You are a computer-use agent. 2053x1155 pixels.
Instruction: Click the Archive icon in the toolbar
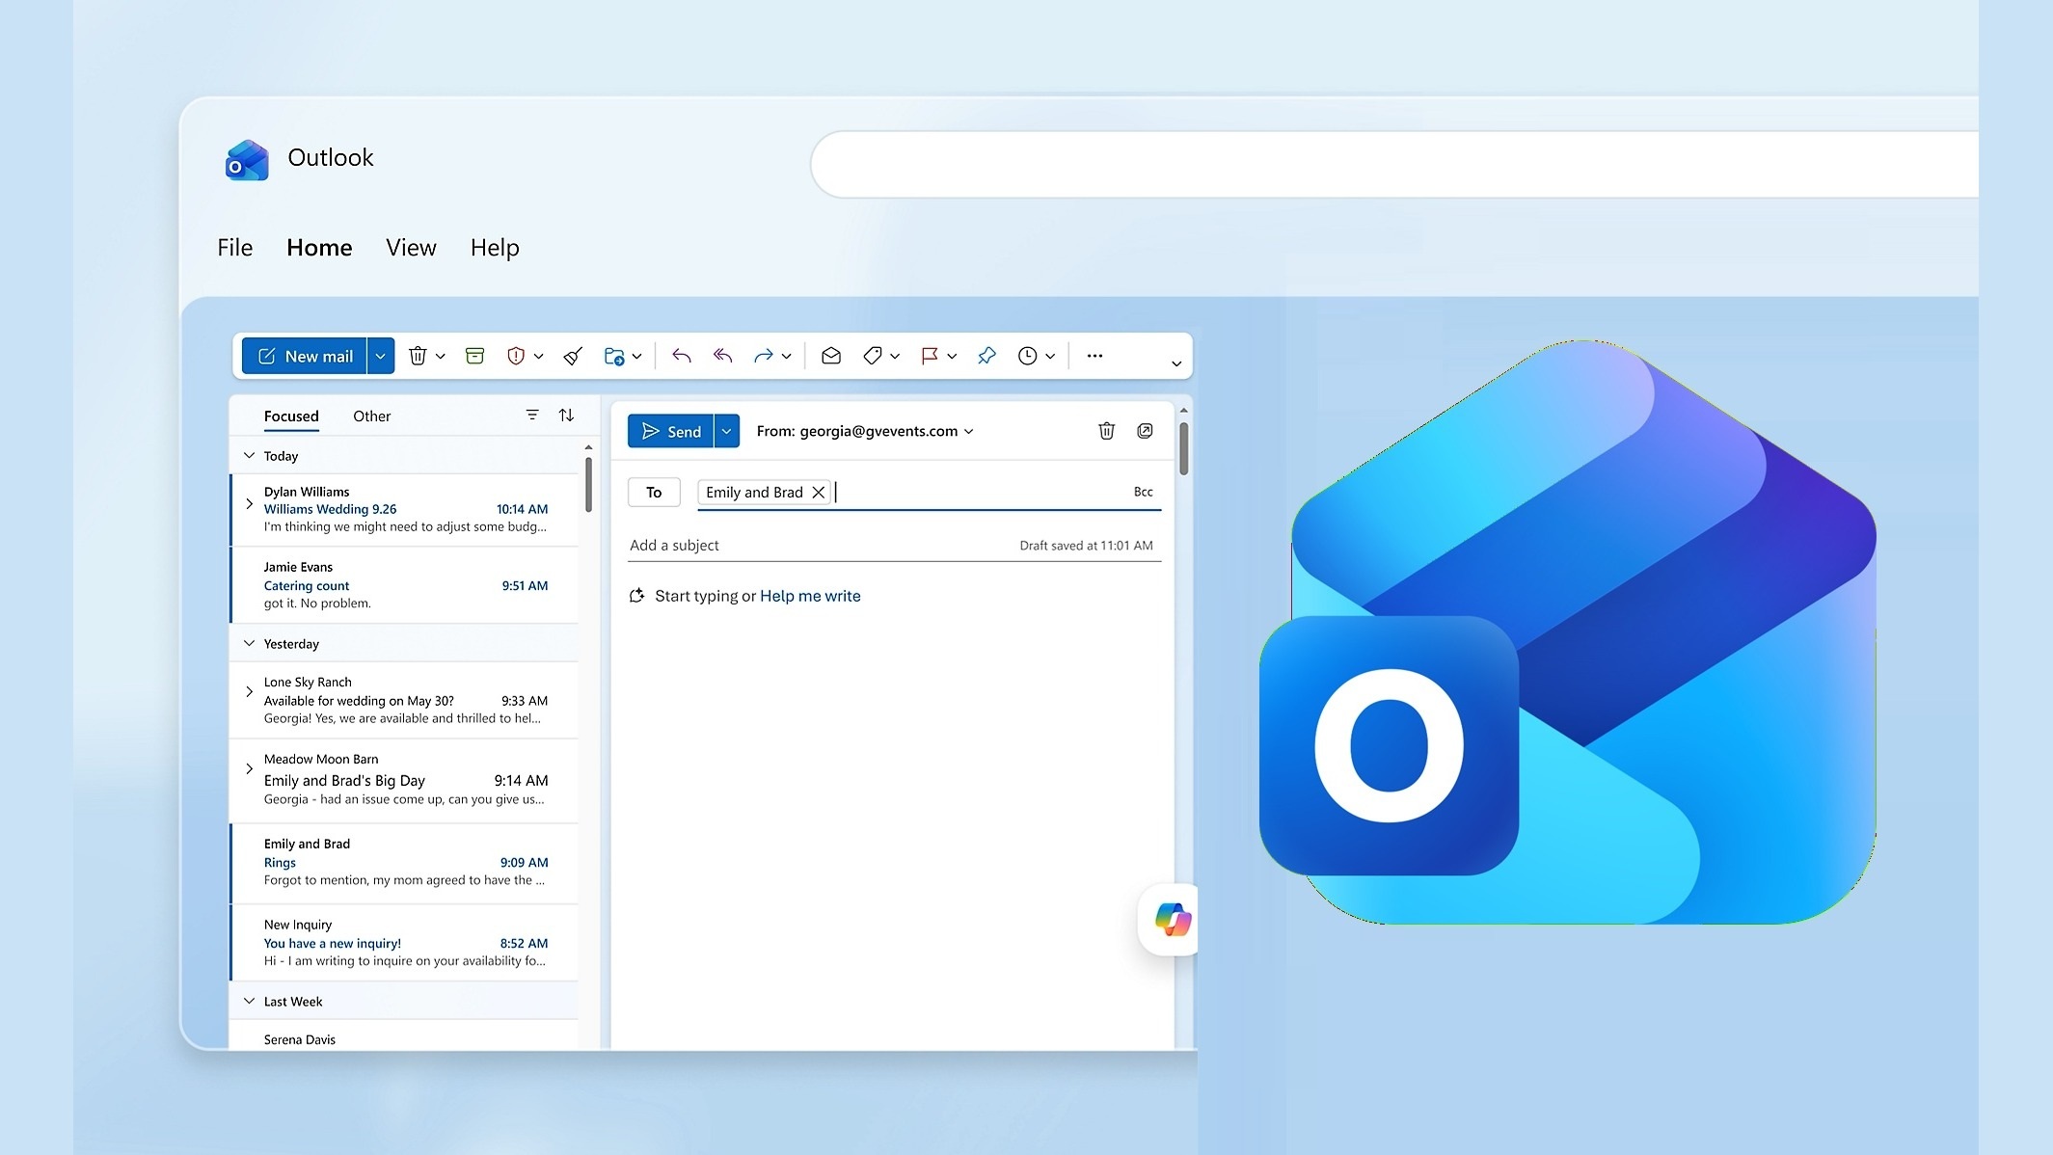click(x=474, y=356)
